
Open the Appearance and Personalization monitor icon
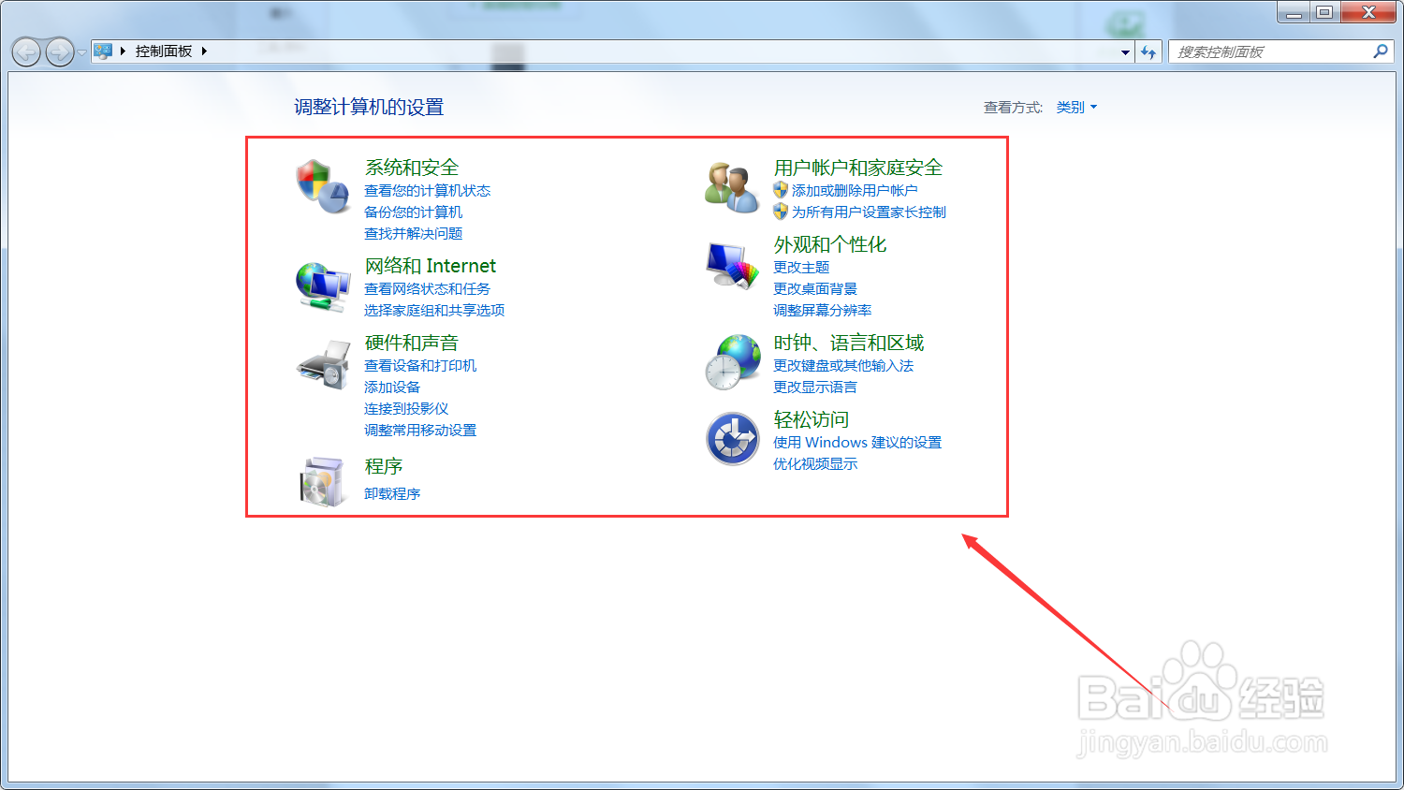tap(732, 265)
